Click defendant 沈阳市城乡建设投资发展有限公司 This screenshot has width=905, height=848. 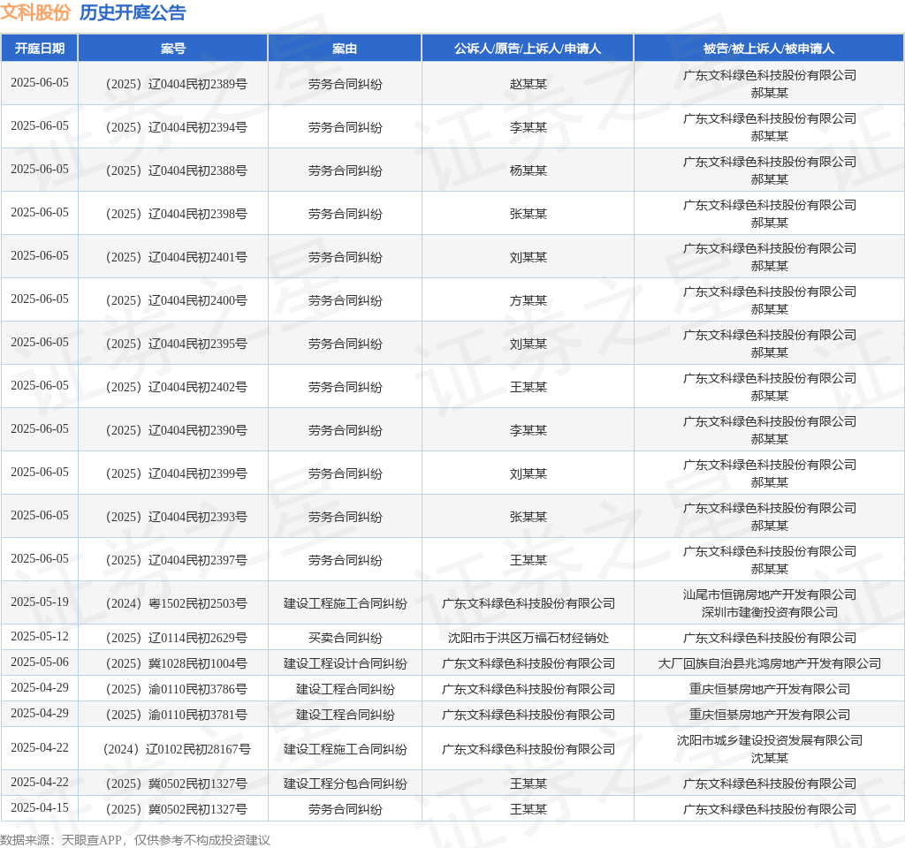pyautogui.click(x=770, y=740)
